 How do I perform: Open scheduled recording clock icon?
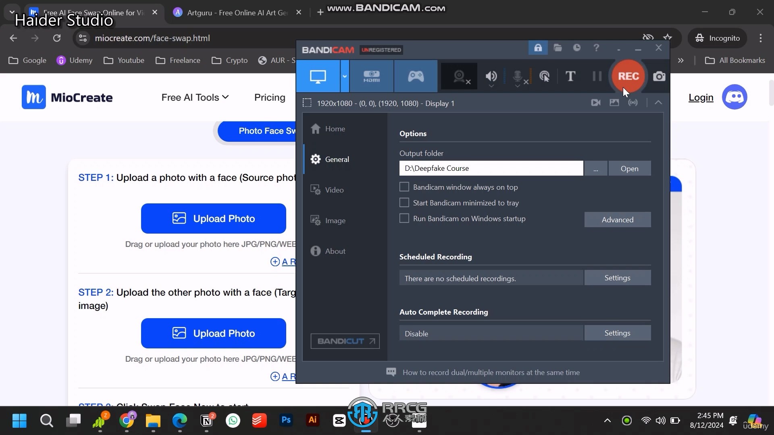tap(577, 48)
